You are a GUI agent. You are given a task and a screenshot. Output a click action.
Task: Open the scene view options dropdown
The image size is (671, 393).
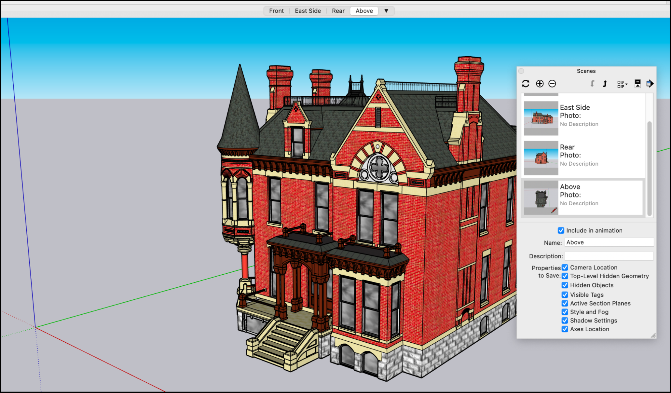622,83
